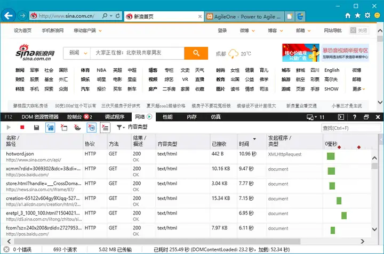Start network capture with play icon

(9, 127)
